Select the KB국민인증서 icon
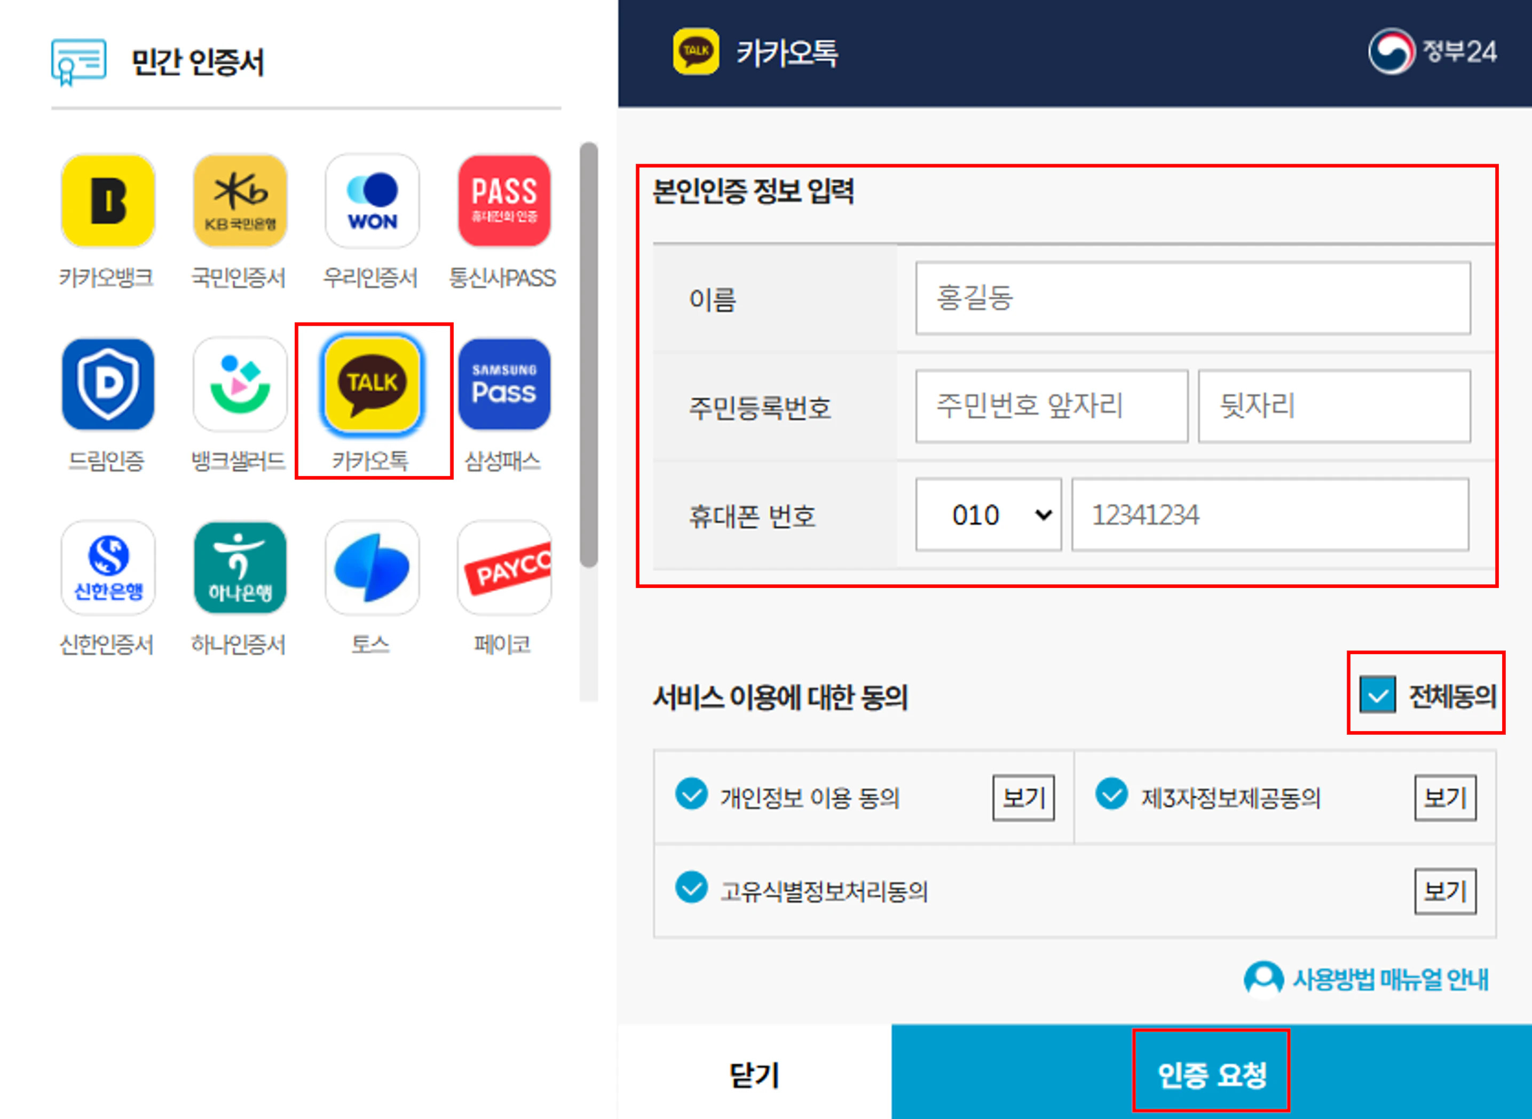The image size is (1532, 1119). click(240, 201)
